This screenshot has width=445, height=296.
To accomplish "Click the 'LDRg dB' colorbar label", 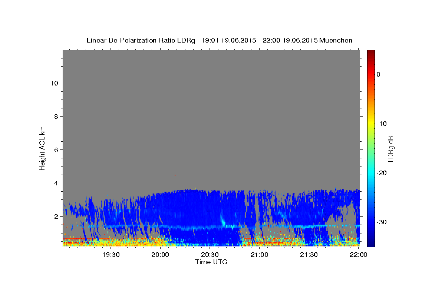I will pos(390,149).
